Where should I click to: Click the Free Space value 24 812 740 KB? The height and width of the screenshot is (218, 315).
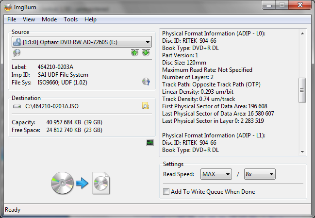[x=64, y=130]
